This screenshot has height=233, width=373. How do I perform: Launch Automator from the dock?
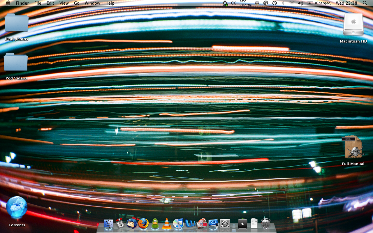coord(120,224)
